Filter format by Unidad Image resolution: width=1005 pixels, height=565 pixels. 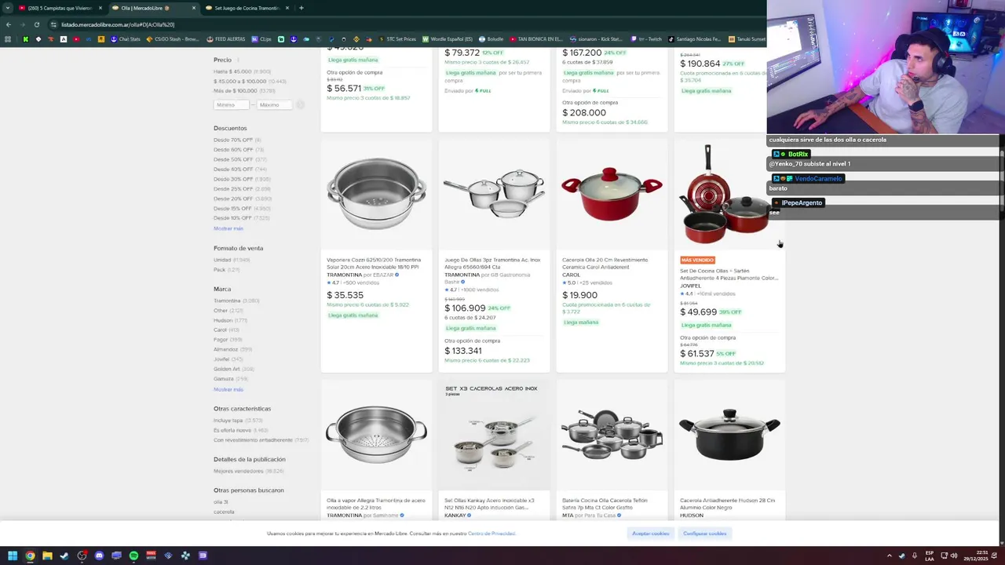pos(222,260)
